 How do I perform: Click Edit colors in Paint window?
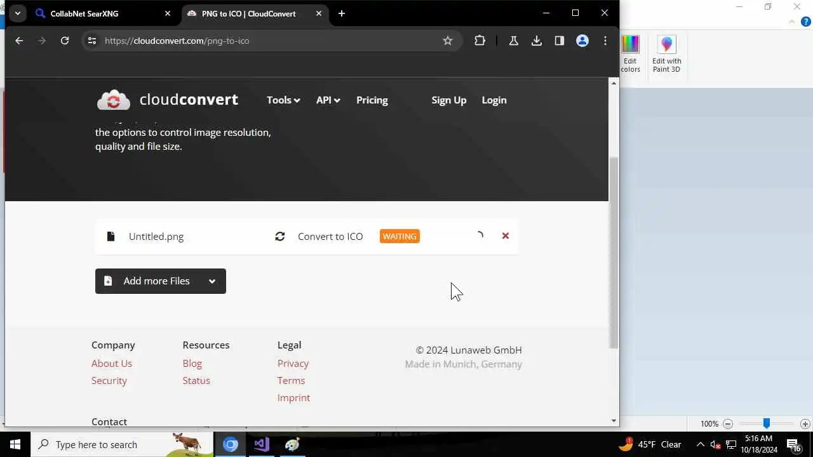(630, 55)
